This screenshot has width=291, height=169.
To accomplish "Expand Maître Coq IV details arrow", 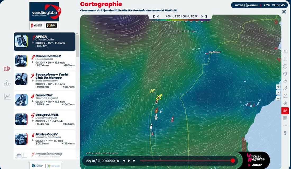I will tap(33, 140).
